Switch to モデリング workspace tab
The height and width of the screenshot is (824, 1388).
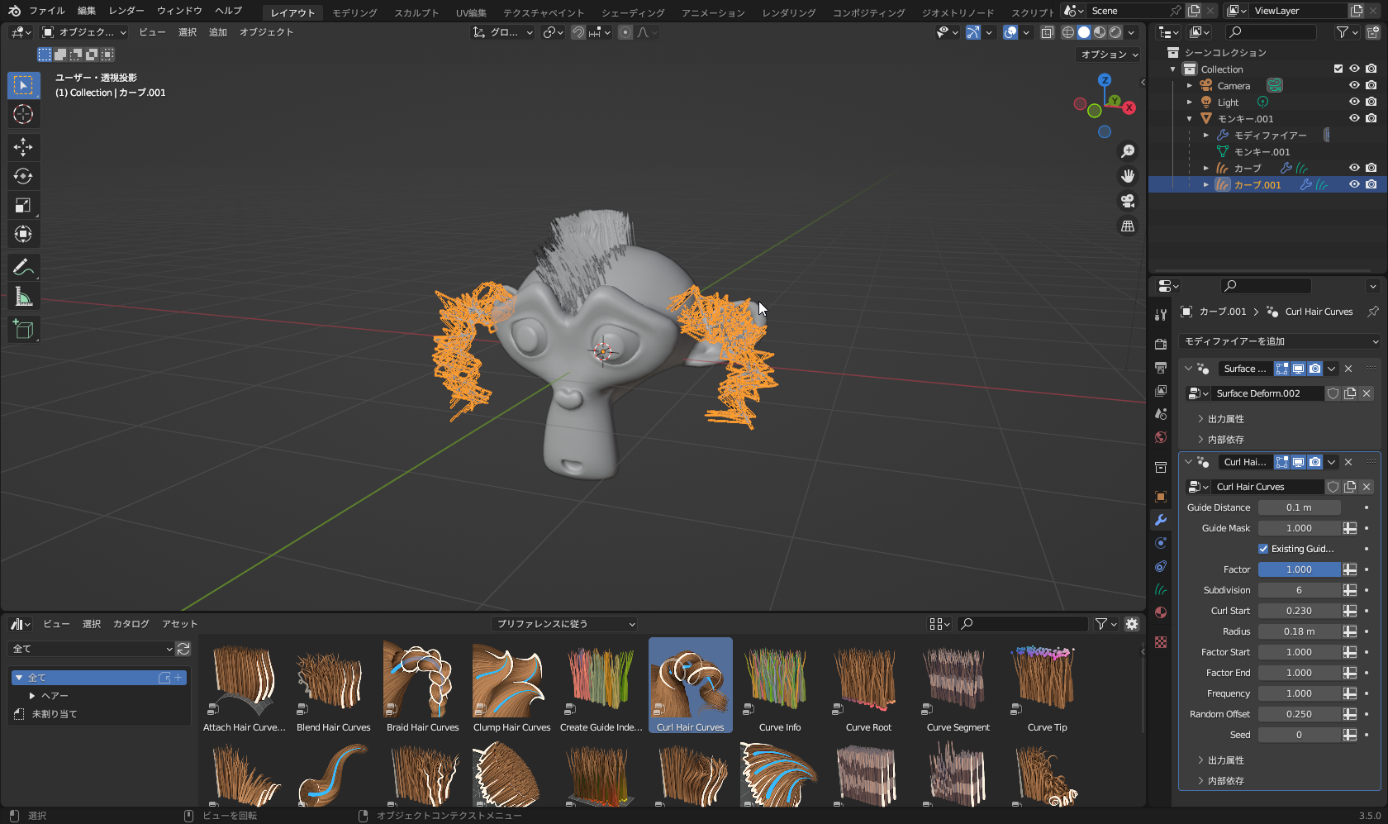(x=354, y=12)
